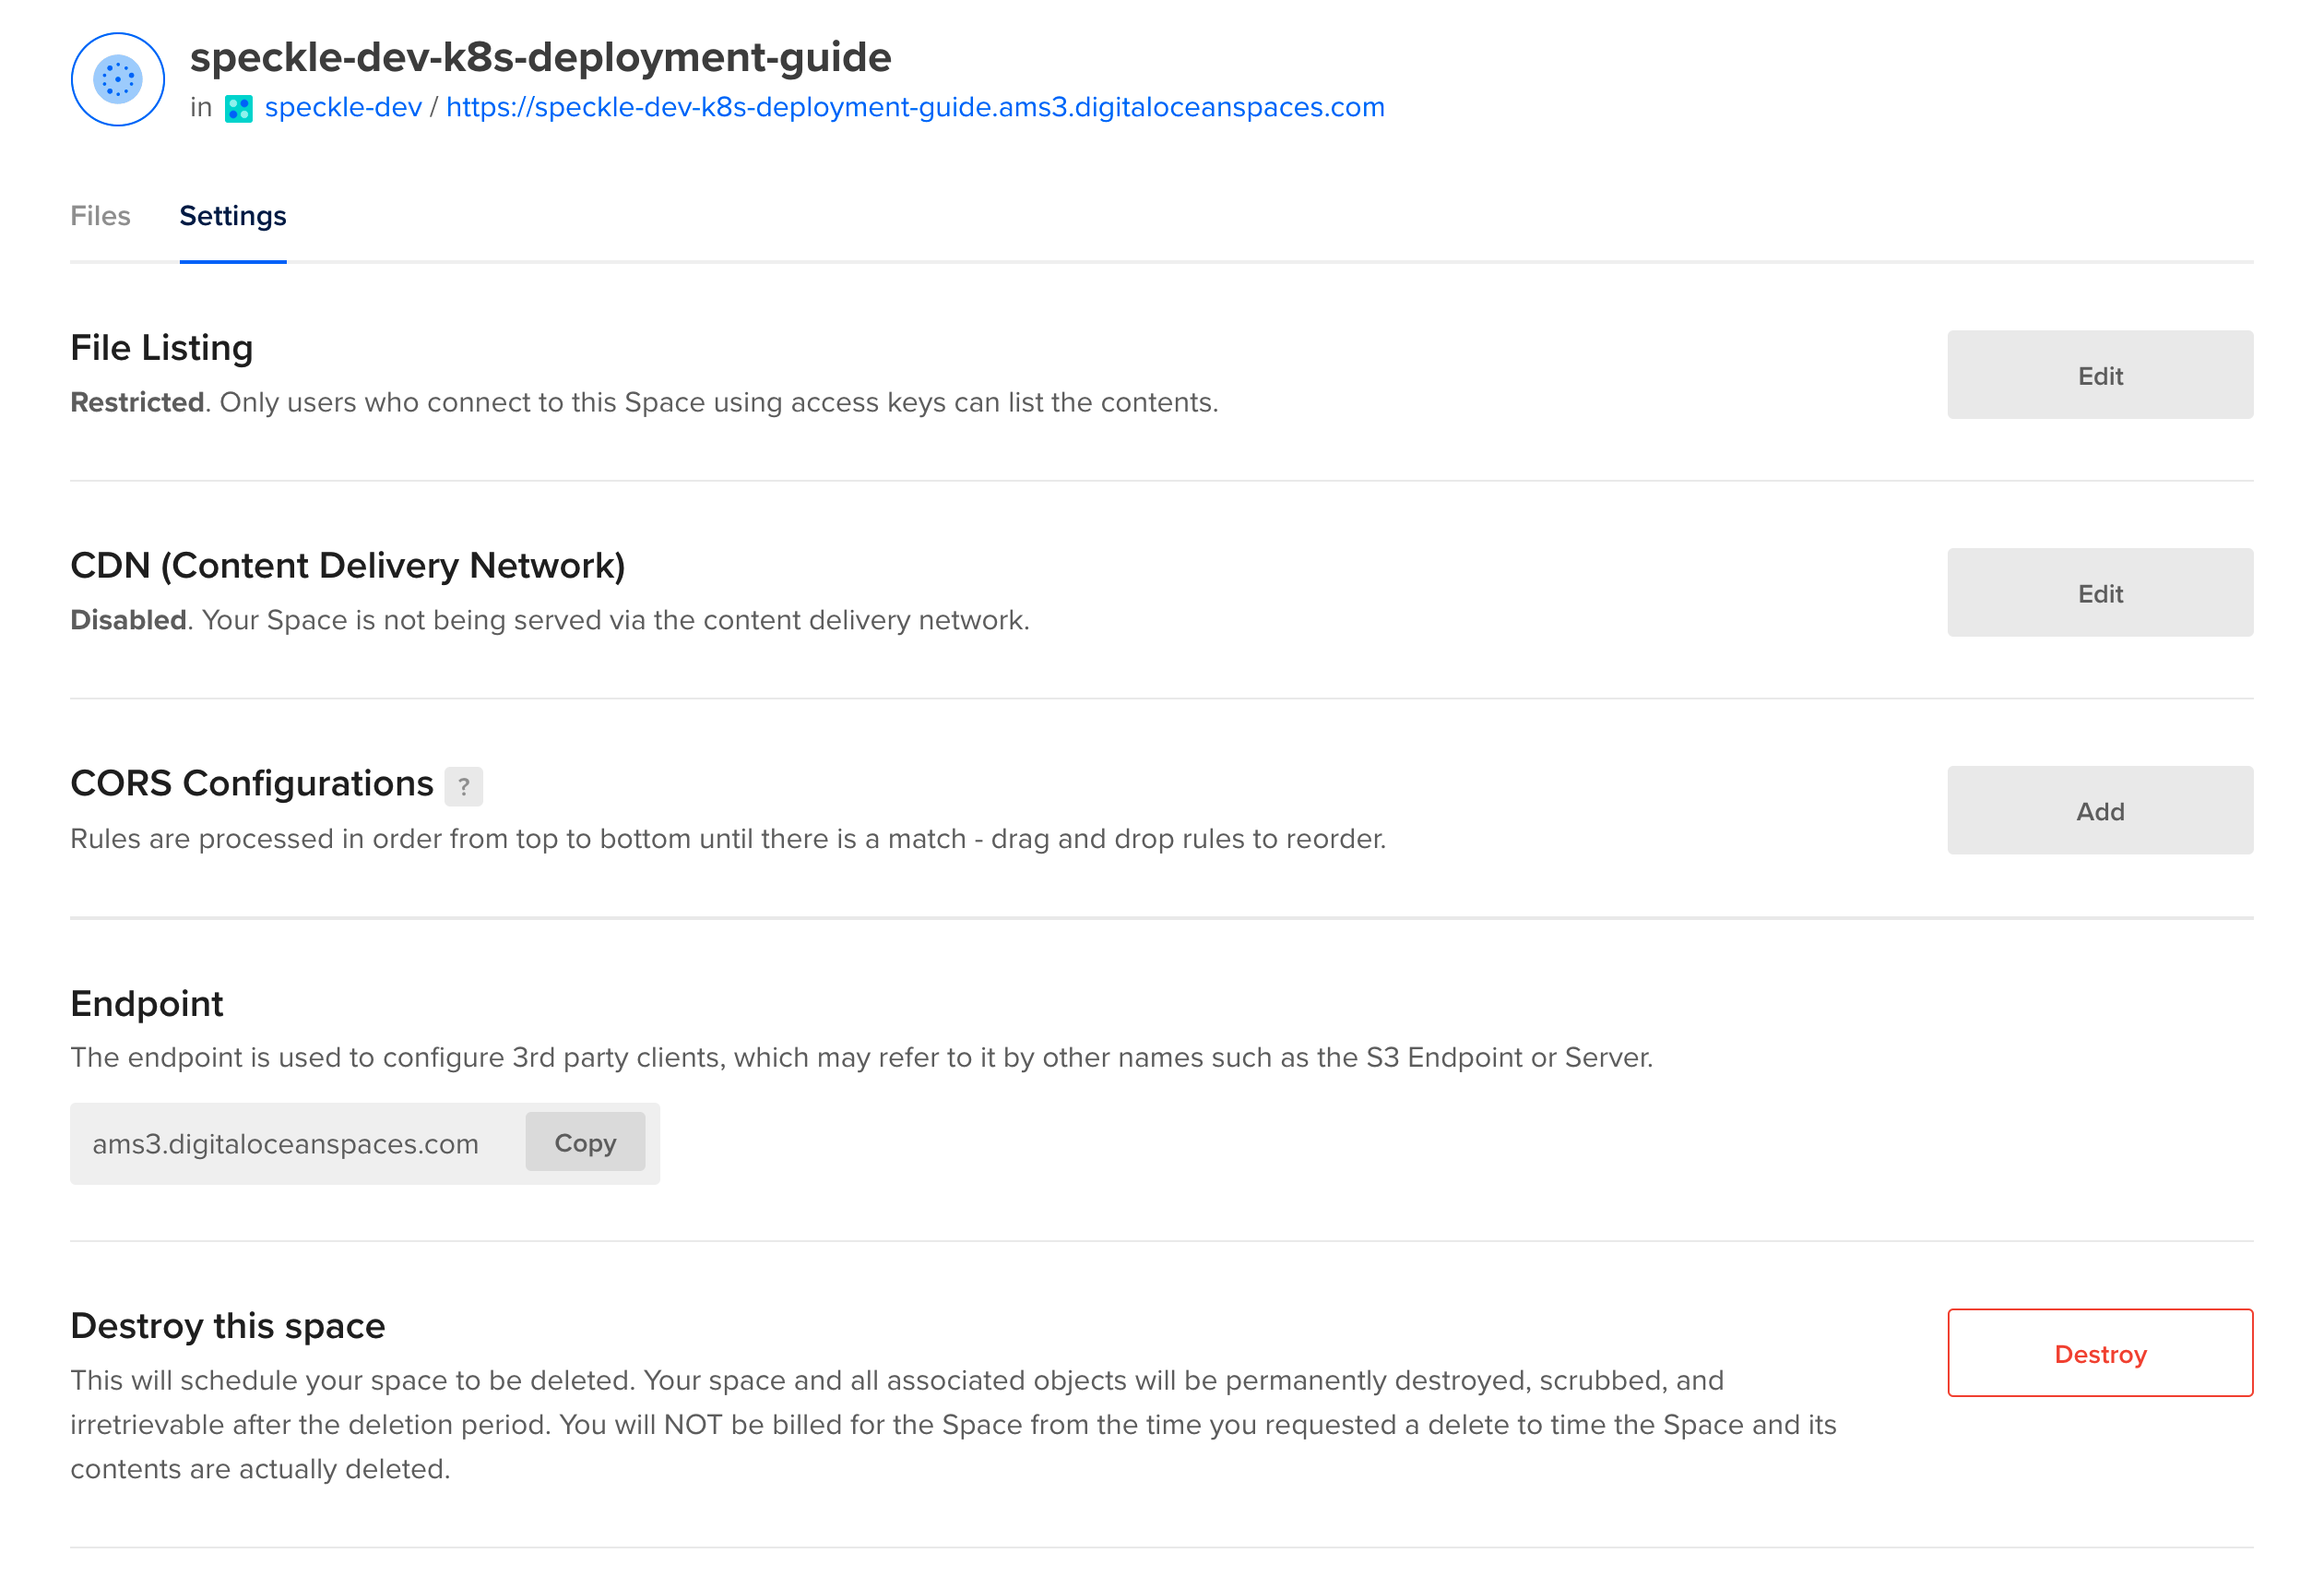The height and width of the screenshot is (1589, 2324).
Task: Click the bold Restricted status text
Action: (137, 402)
